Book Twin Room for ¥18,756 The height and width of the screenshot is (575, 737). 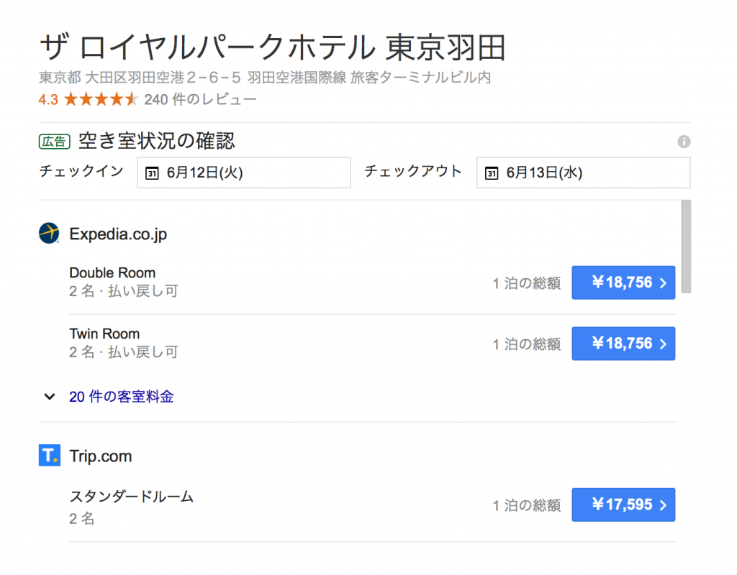623,344
